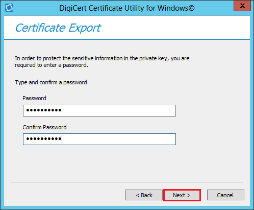Click the Password label text

coord(34,98)
